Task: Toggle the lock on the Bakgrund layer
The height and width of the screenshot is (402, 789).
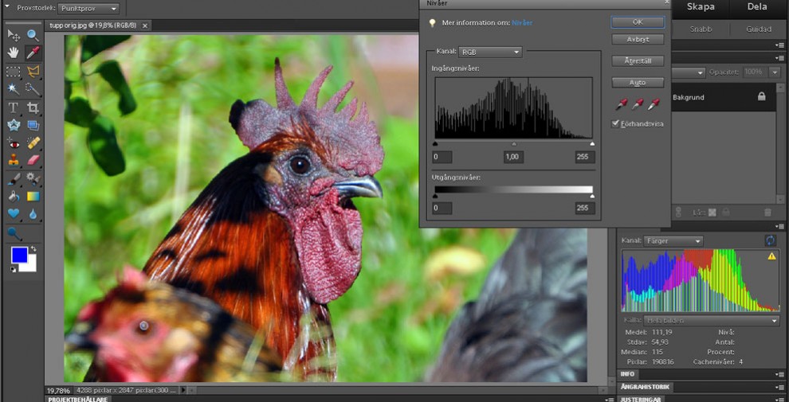Action: coord(761,96)
